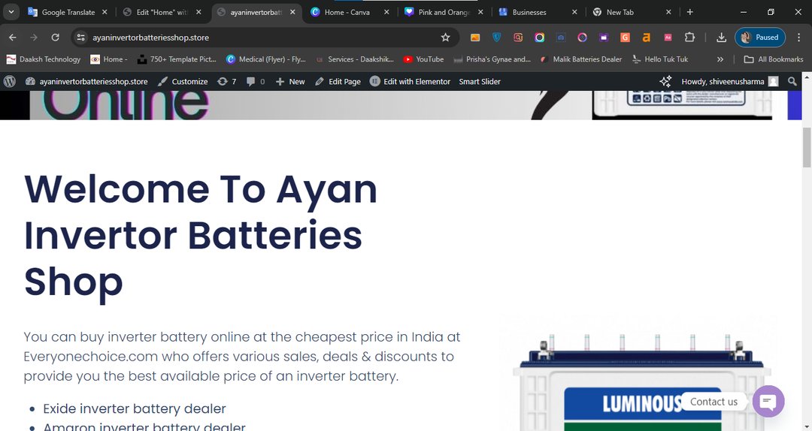Open the Chrome extensions puzzle icon
The image size is (812, 431).
(689, 38)
